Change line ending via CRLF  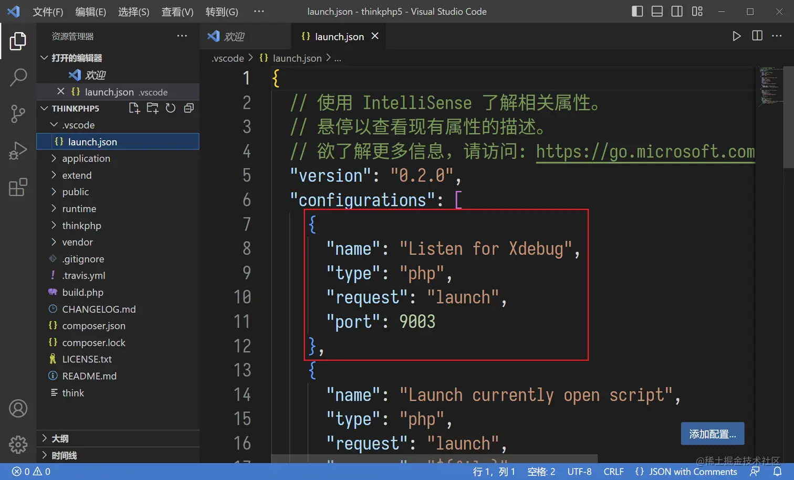click(x=613, y=472)
